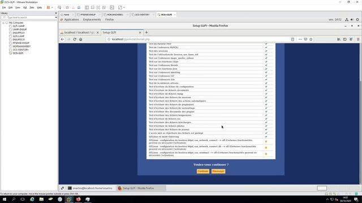Click the Réessayer button
The height and width of the screenshot is (203, 362).
pyautogui.click(x=218, y=171)
